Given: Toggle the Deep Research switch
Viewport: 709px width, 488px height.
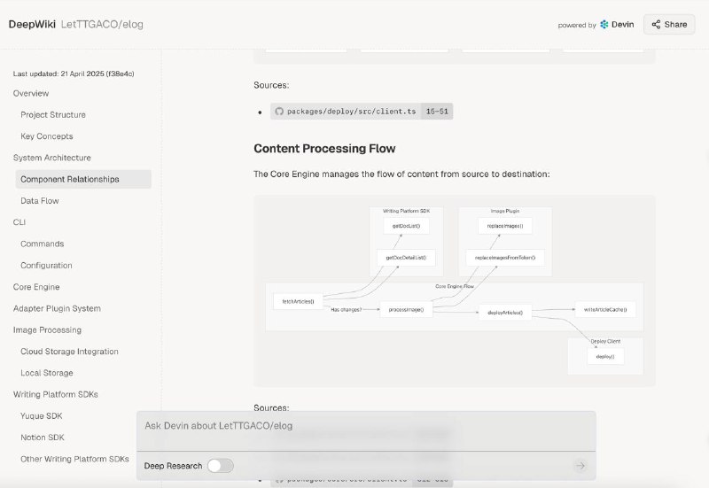Looking at the screenshot, I should tap(220, 466).
